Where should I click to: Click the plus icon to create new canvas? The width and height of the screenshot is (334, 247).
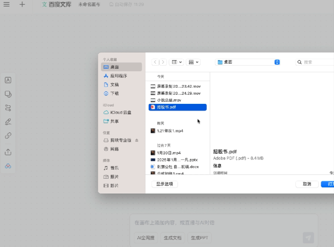click(x=22, y=4)
